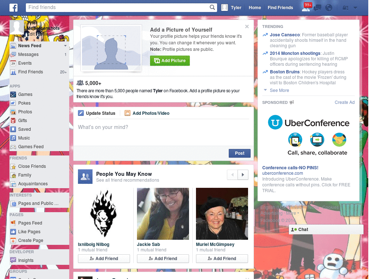This screenshot has height=279, width=373.
Task: Add Ixniibolg Nilbog as friend
Action: 104,259
